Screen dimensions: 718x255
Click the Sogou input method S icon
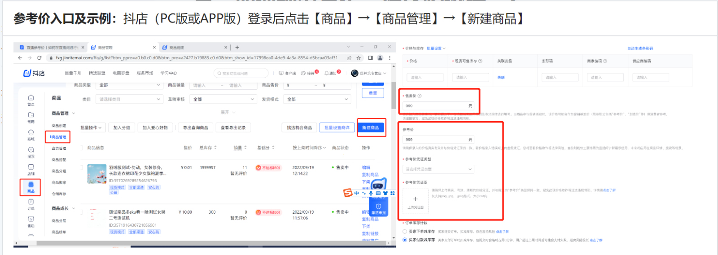click(348, 193)
